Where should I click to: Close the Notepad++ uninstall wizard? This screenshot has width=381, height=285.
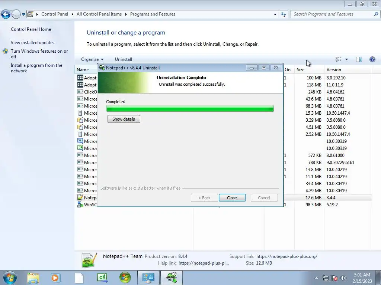232,198
